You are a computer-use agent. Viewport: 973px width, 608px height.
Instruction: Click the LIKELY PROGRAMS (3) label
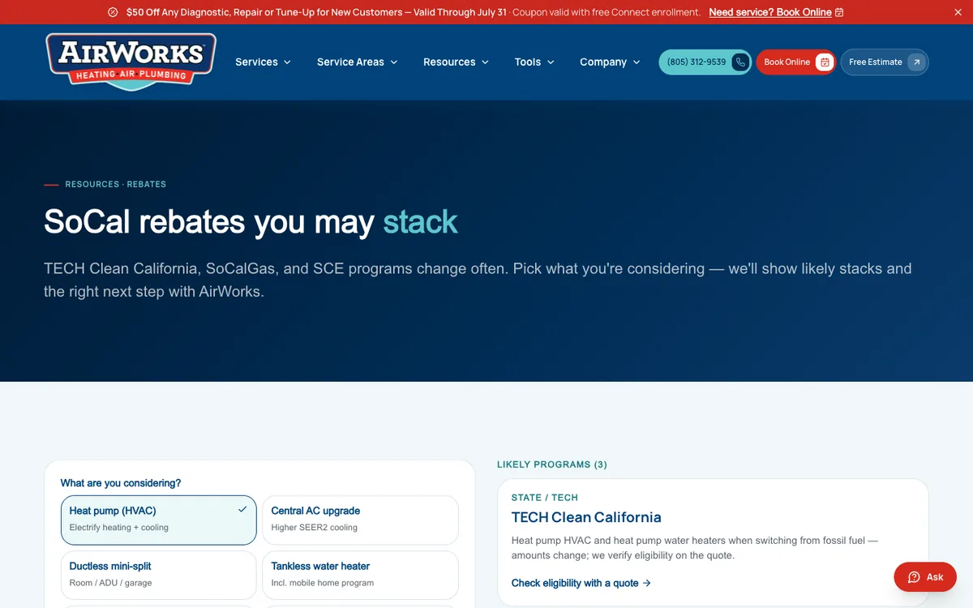pos(552,465)
